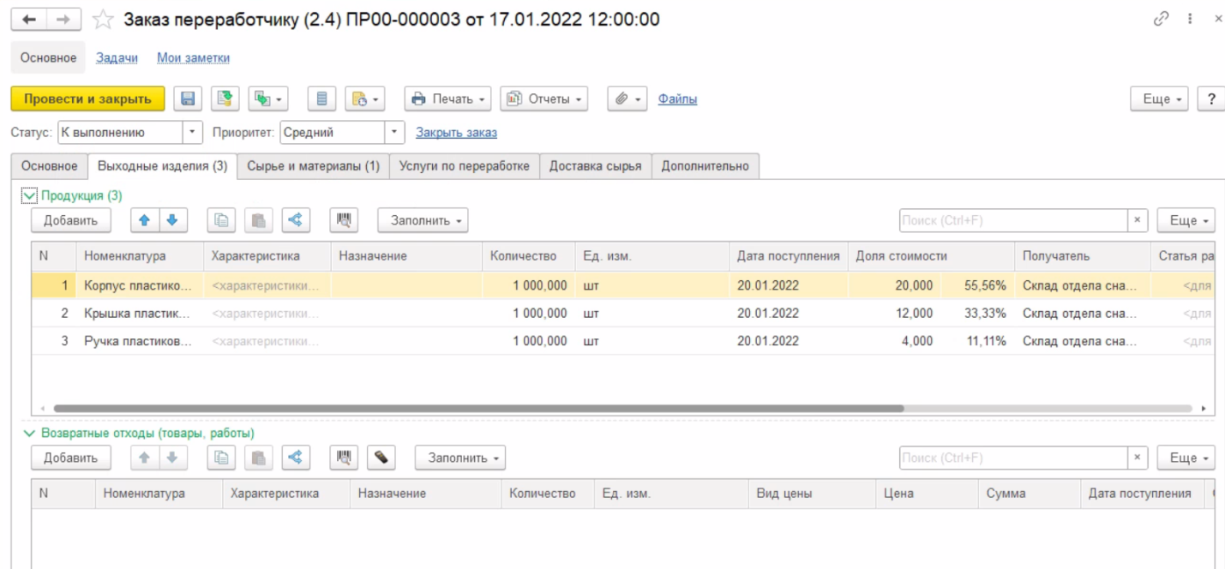Collapse the Возвратные отходы section

[x=29, y=434]
